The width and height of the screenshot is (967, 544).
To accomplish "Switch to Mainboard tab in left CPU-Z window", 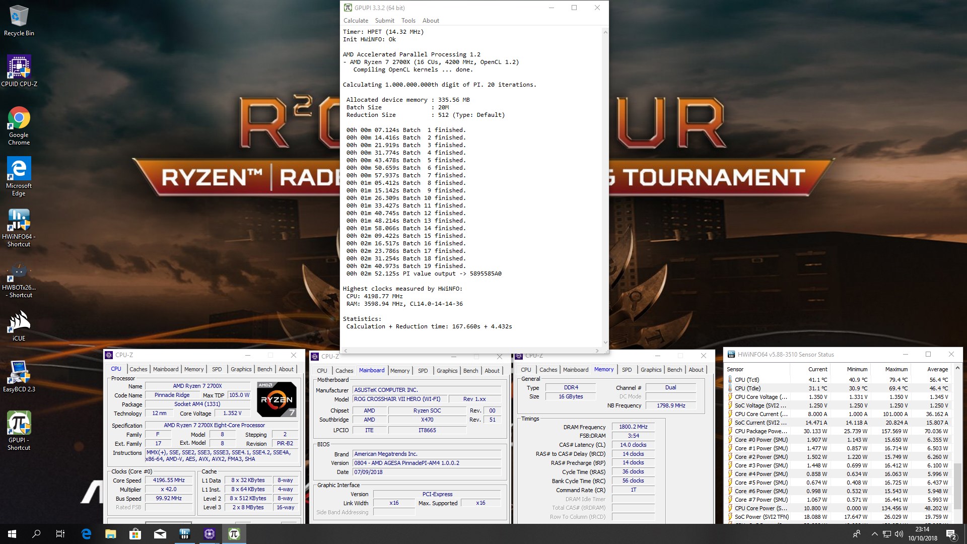I will 166,369.
